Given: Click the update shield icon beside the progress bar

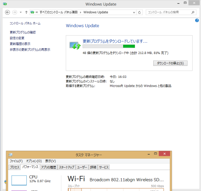Looking at the screenshot, I should pyautogui.click(x=75, y=46).
